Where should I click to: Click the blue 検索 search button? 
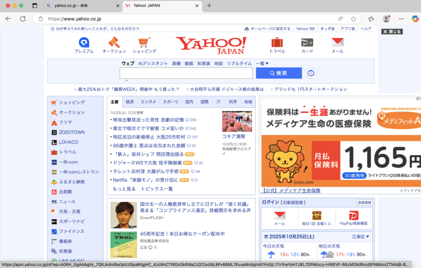click(x=279, y=73)
